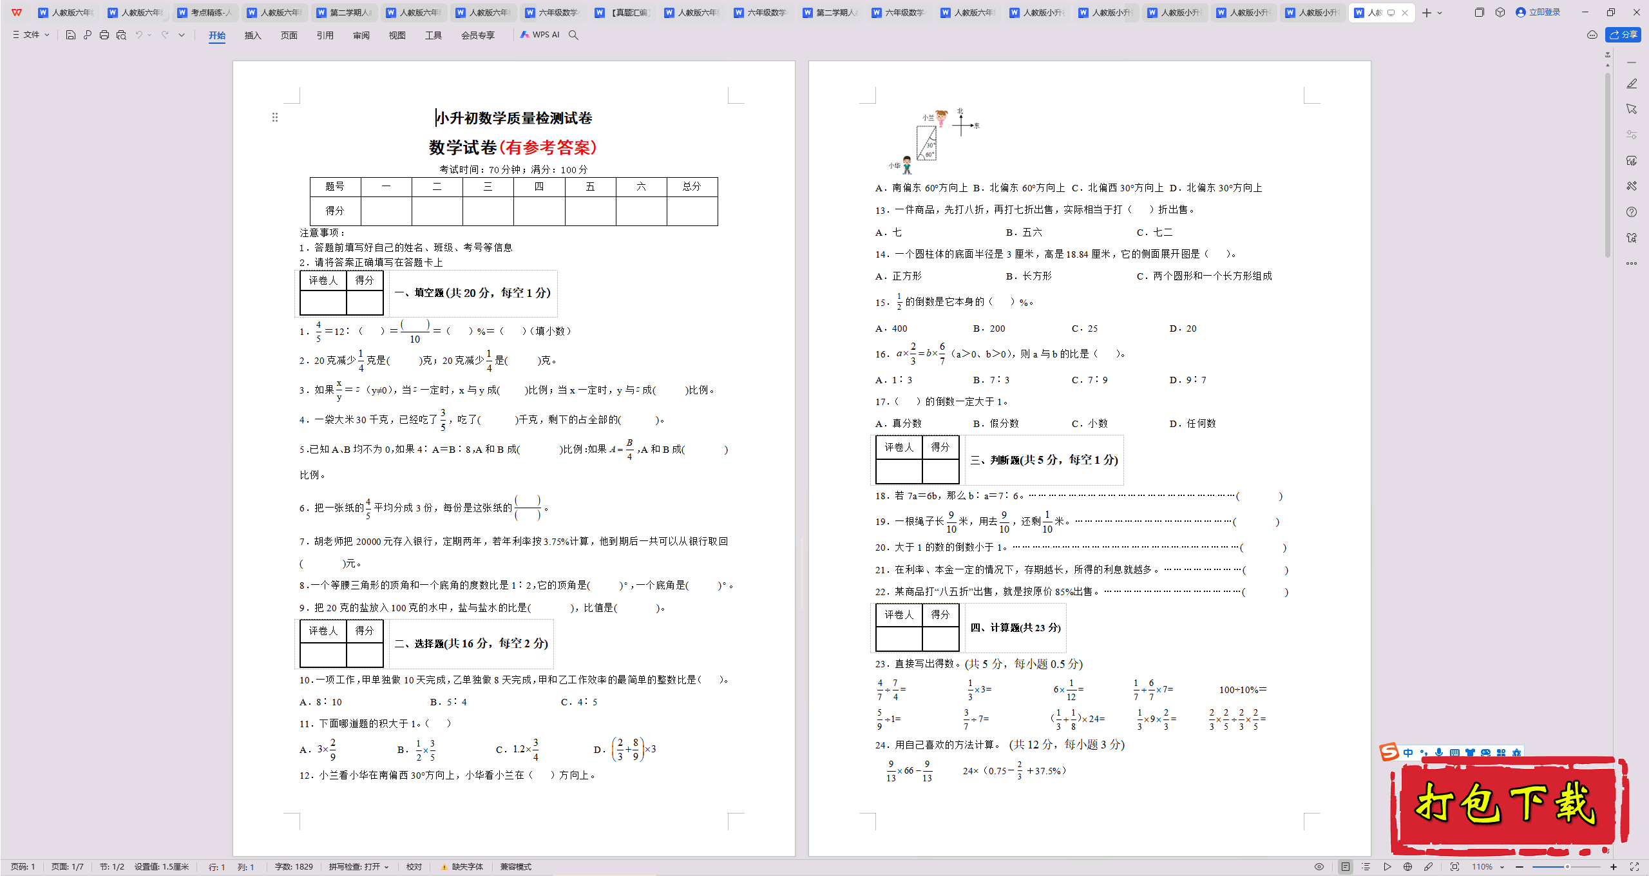Click the zoom slider handle

pos(1567,867)
